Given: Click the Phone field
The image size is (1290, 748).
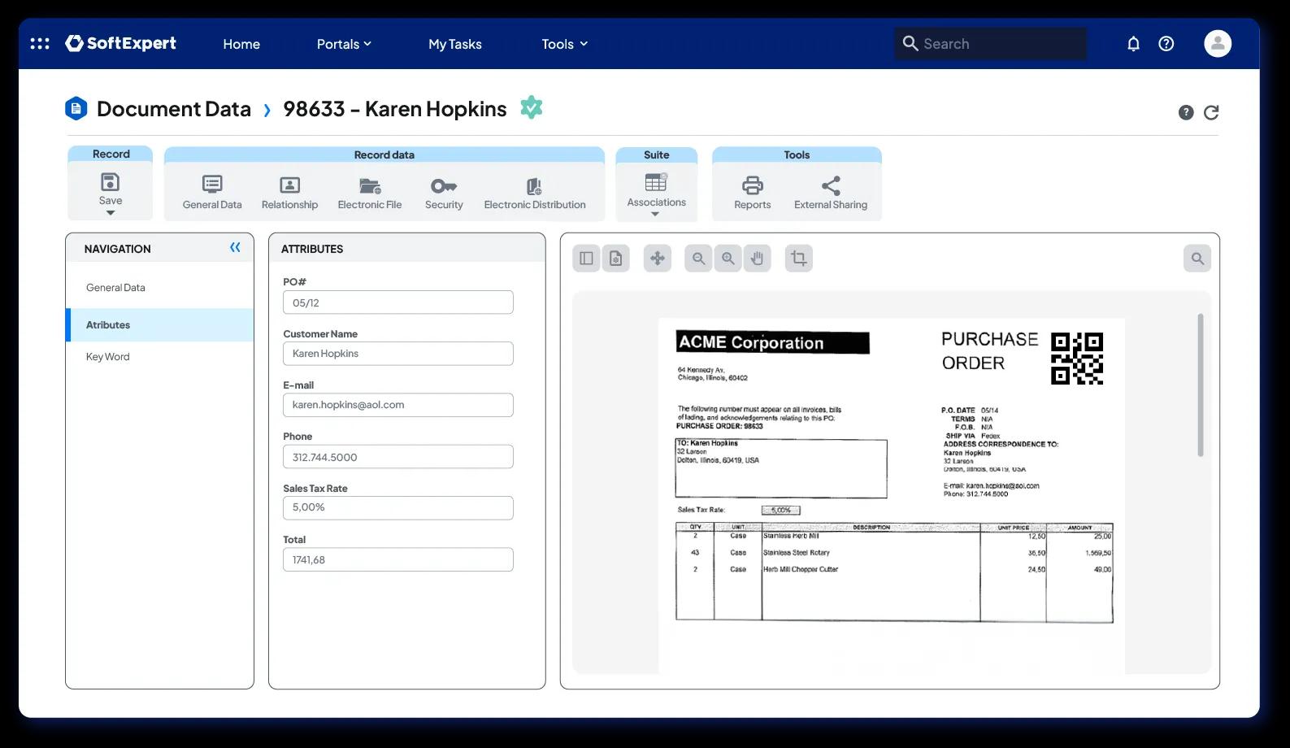Looking at the screenshot, I should (398, 457).
